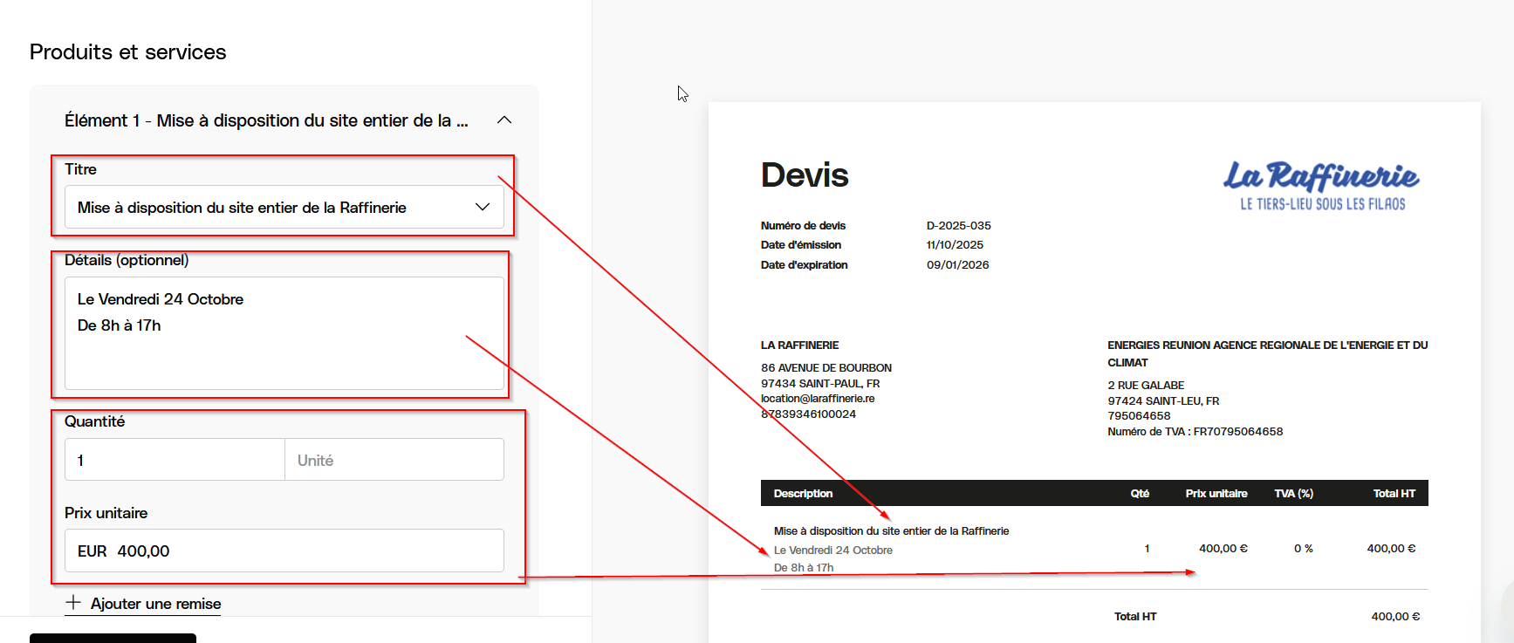The height and width of the screenshot is (643, 1514).
Task: Click the Élément 1 header title text
Action: coord(266,120)
